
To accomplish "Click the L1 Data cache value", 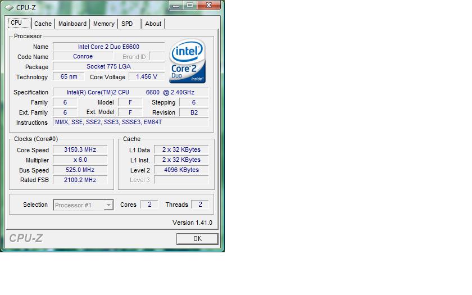I will [x=181, y=149].
